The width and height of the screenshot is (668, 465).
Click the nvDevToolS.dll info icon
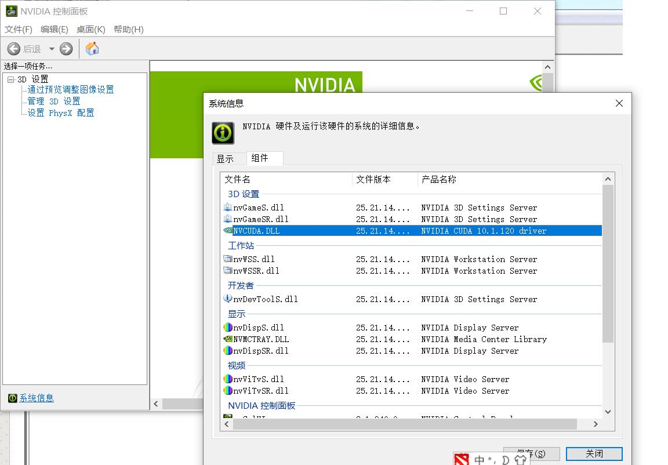[x=228, y=299]
